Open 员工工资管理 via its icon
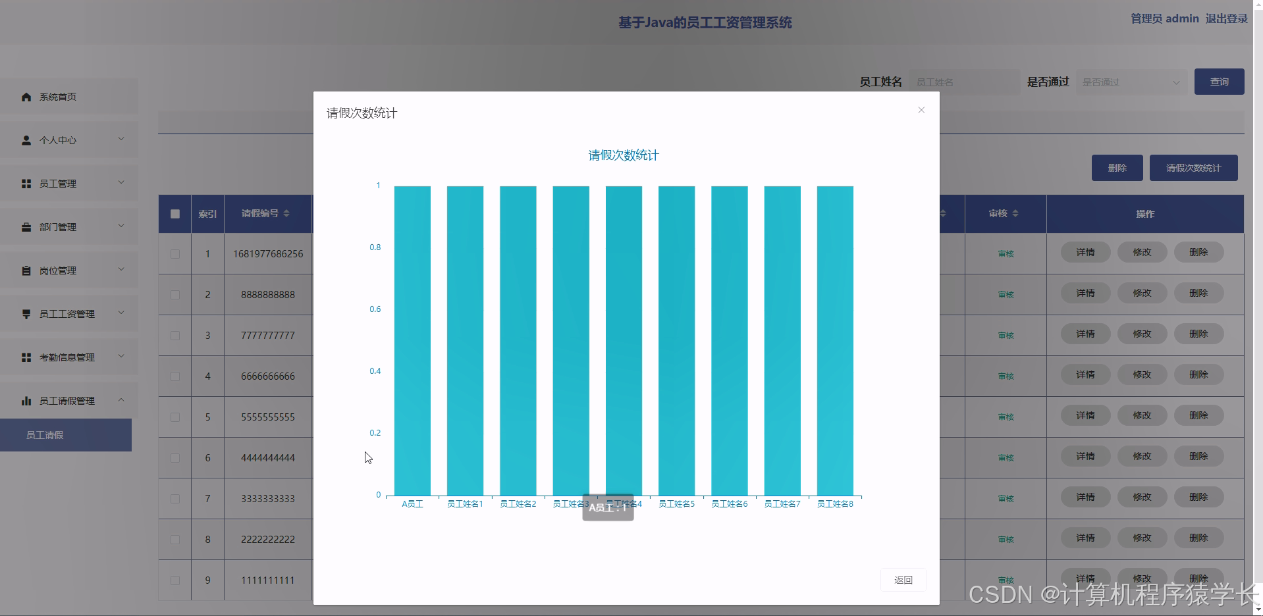Screen dimensions: 1263x616 (x=26, y=314)
